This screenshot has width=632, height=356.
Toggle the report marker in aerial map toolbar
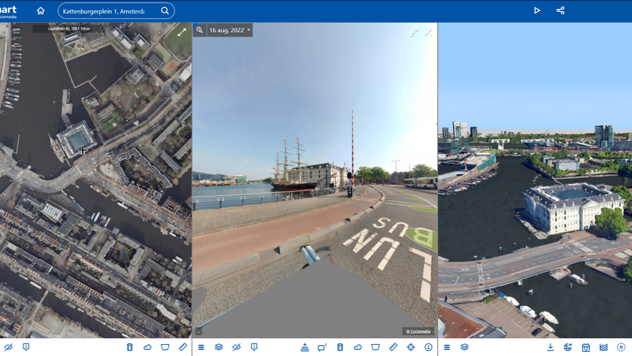pyautogui.click(x=26, y=347)
